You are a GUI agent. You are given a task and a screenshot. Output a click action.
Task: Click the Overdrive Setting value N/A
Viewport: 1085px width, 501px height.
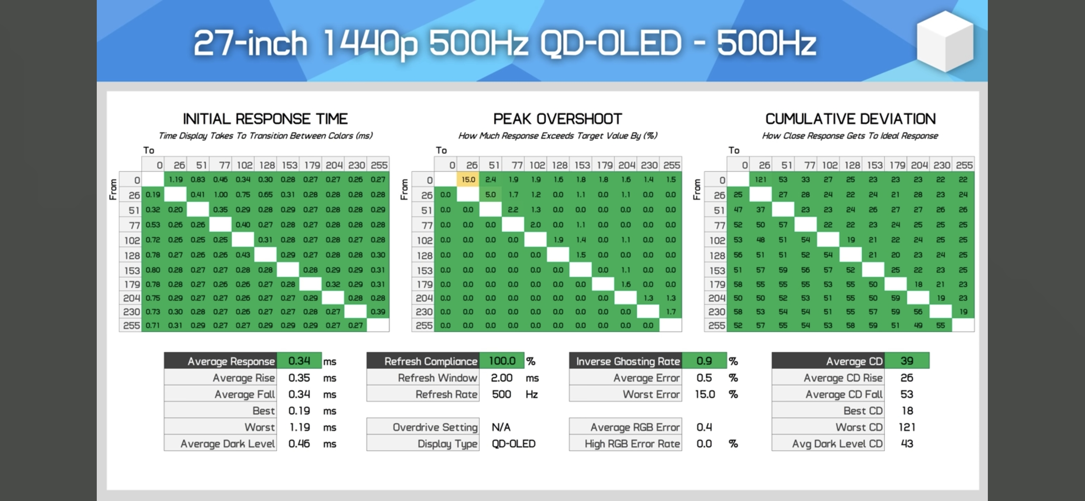point(501,427)
